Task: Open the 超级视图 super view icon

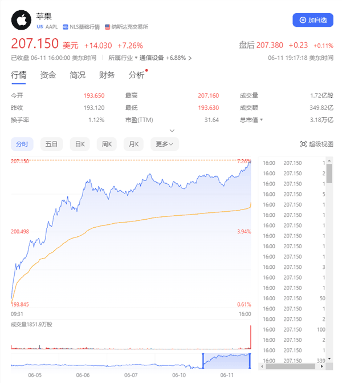Action: [x=303, y=144]
